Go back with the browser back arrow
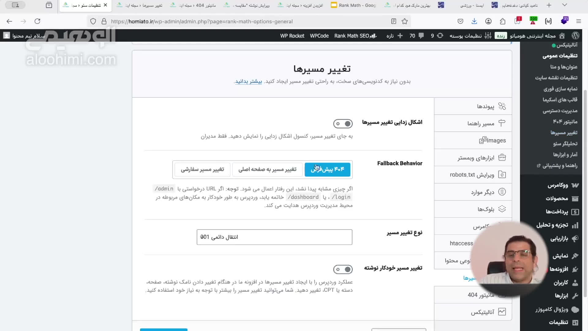Screen dimensions: 588x331 pyautogui.click(x=9, y=21)
